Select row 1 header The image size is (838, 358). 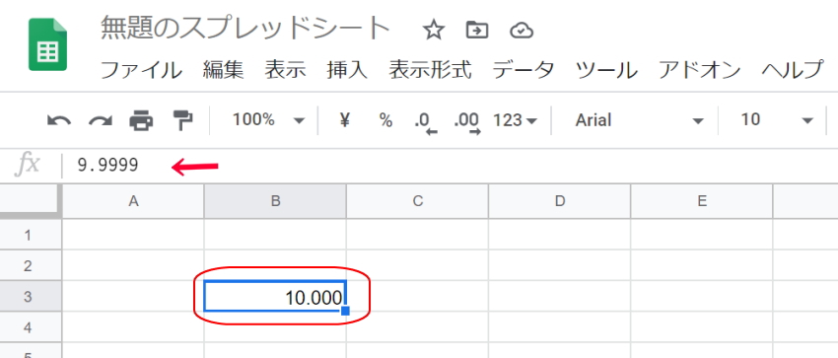pyautogui.click(x=31, y=235)
